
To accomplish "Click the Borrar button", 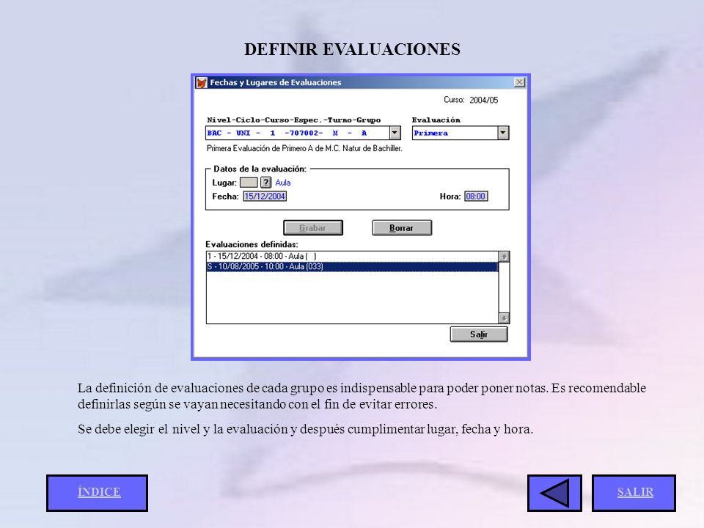I will [402, 227].
